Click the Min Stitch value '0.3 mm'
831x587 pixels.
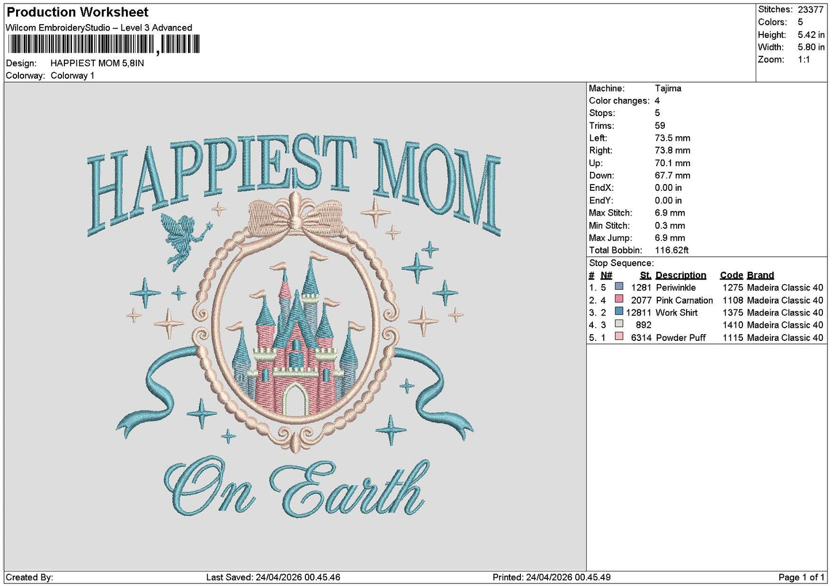pos(670,225)
